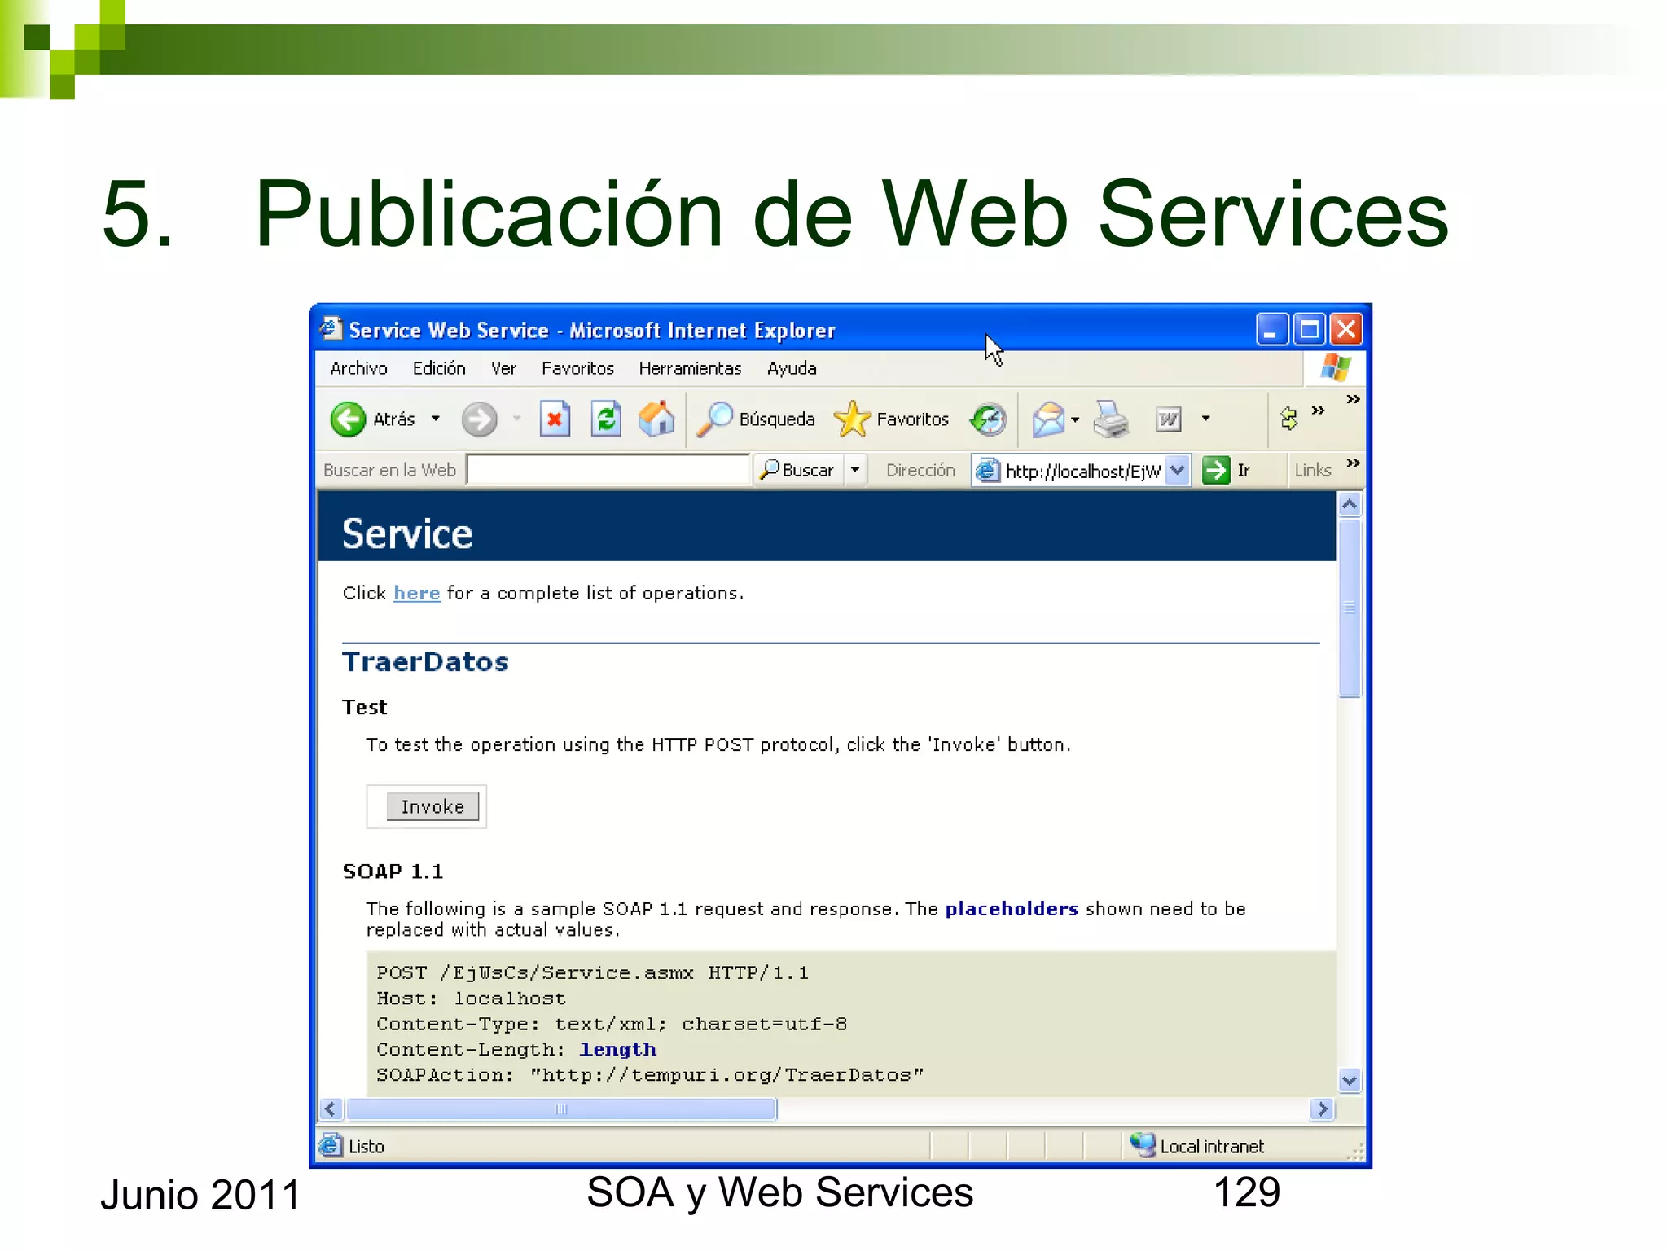Open the Home page icon

pyautogui.click(x=656, y=419)
